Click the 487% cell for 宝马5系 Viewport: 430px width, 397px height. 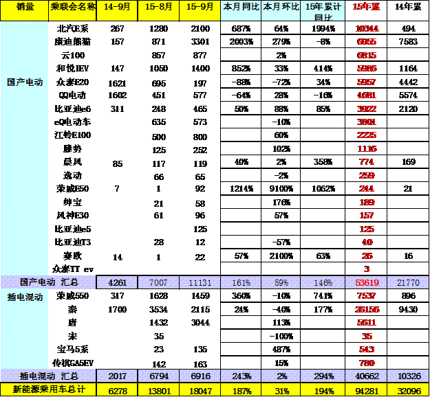[x=281, y=350]
